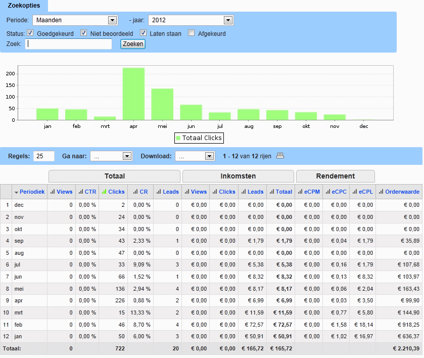Click the okt row label in the table
This screenshot has width=424, height=358.
click(18, 229)
